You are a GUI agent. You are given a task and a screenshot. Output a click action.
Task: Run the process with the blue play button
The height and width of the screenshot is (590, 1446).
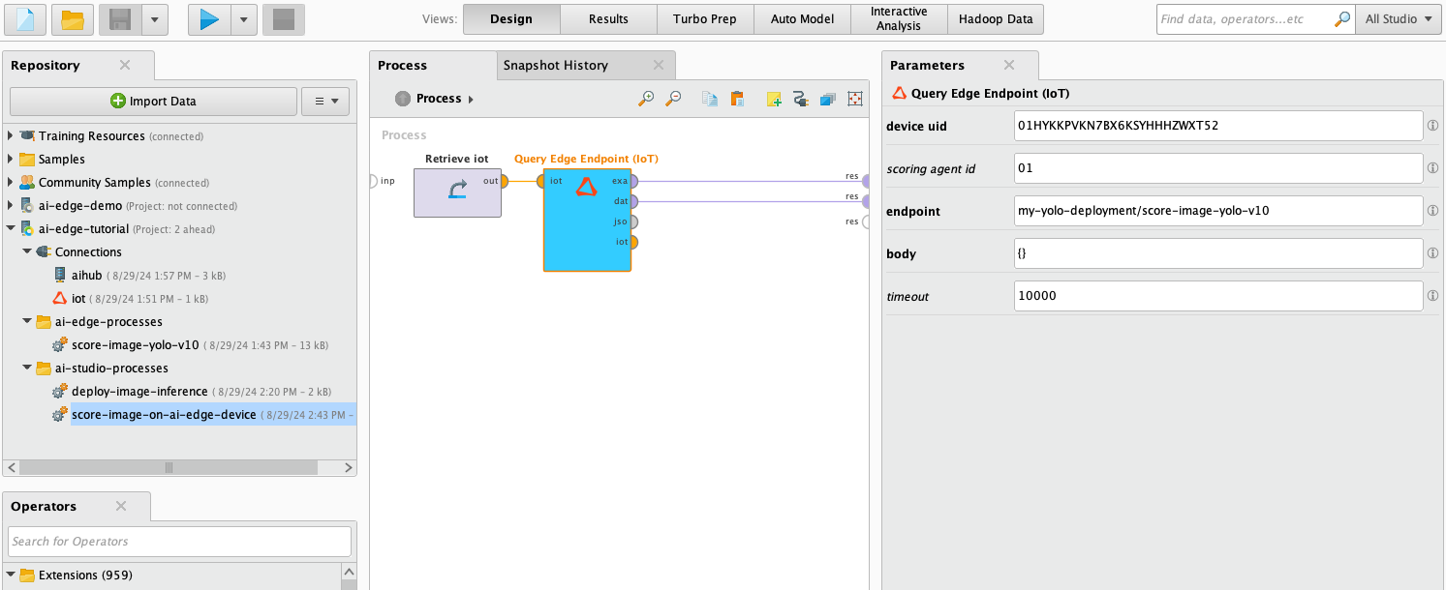(x=209, y=19)
